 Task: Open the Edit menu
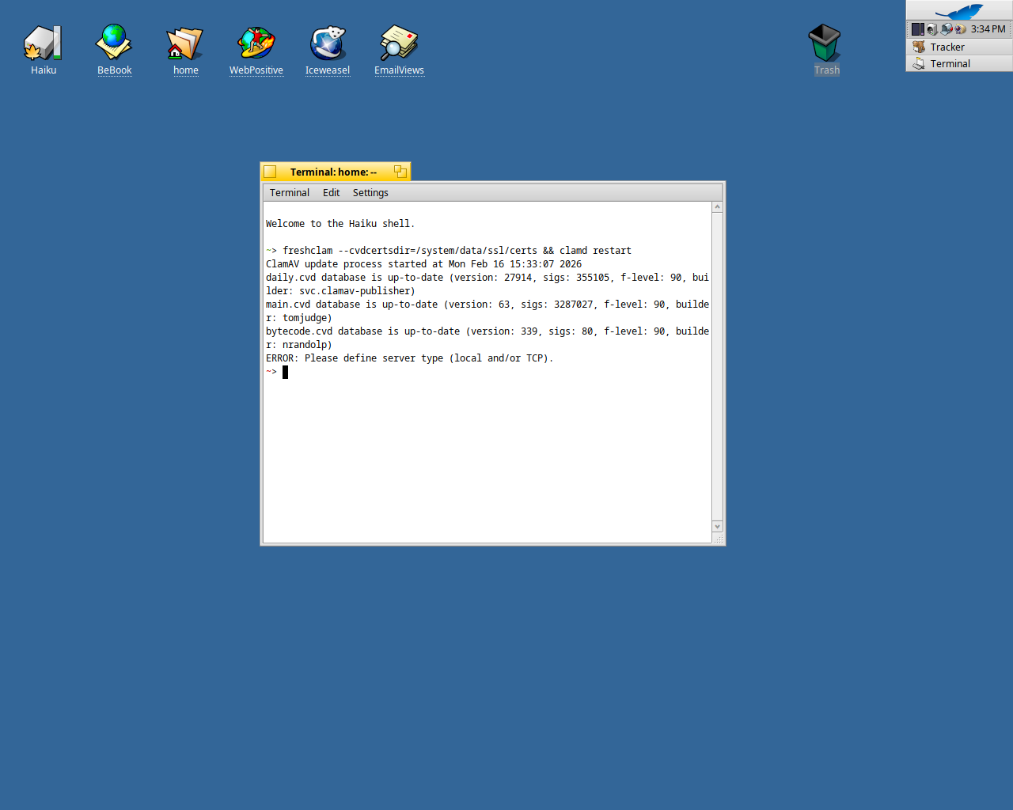pyautogui.click(x=331, y=193)
